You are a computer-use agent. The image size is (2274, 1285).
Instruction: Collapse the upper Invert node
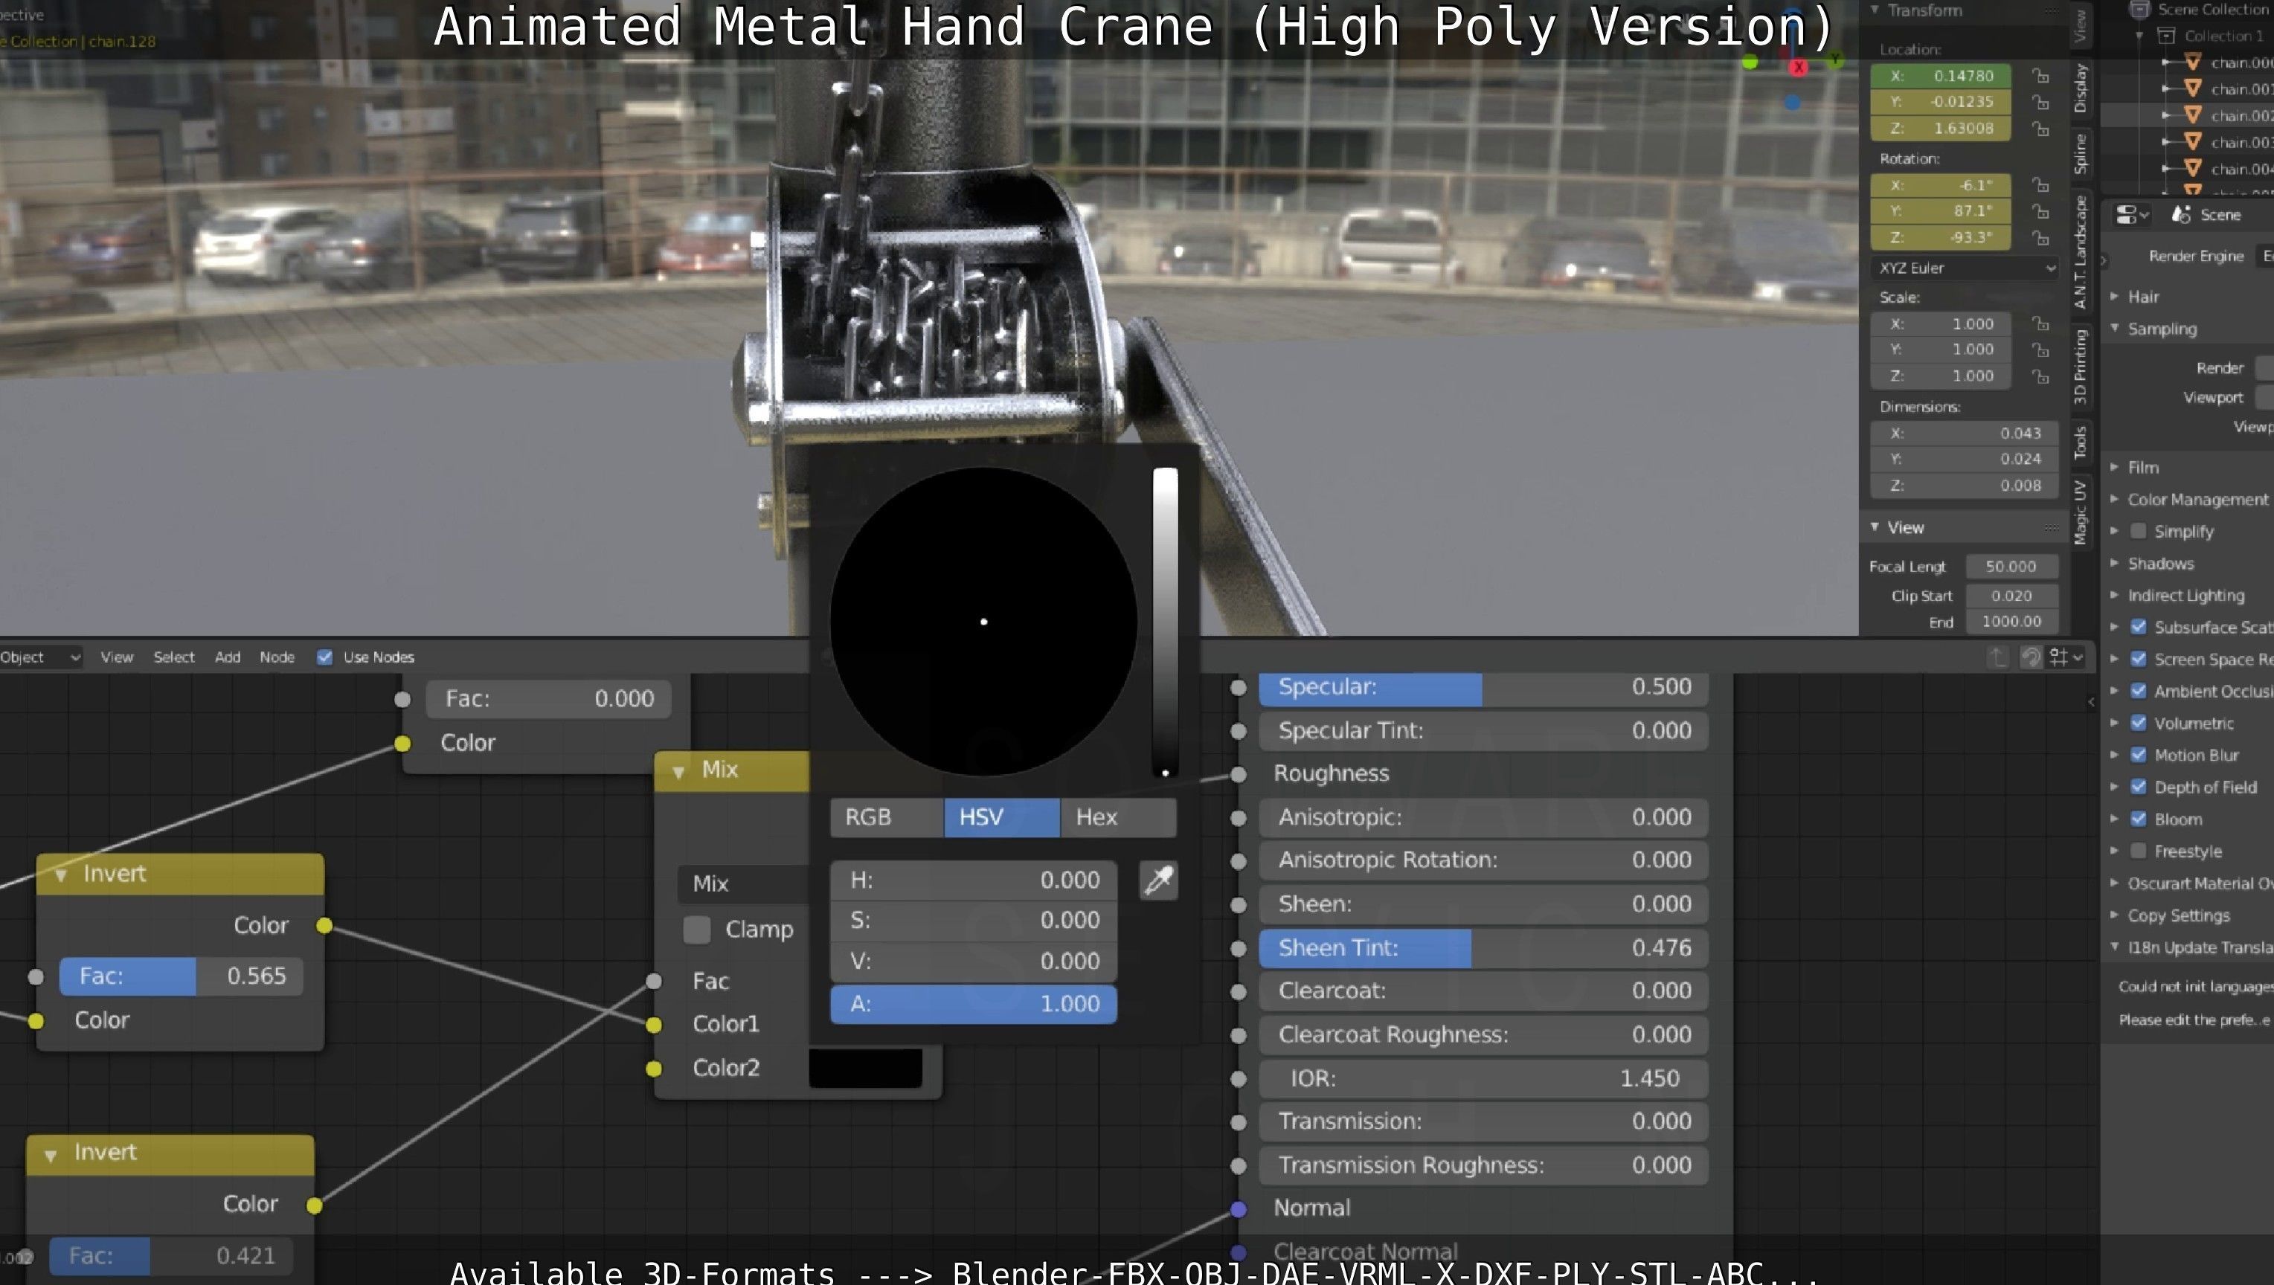(x=61, y=875)
